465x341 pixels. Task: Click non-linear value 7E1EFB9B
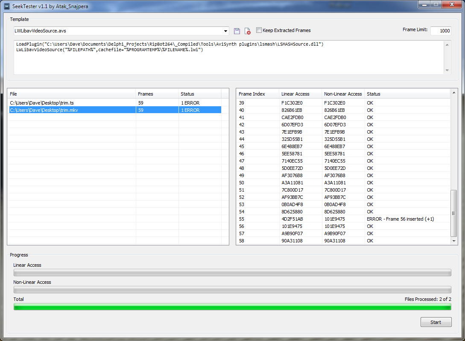click(334, 132)
